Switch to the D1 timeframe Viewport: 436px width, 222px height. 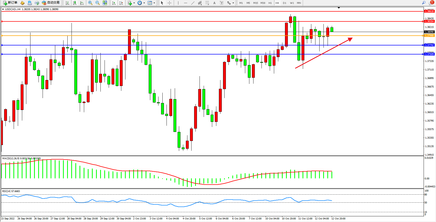(284, 3)
